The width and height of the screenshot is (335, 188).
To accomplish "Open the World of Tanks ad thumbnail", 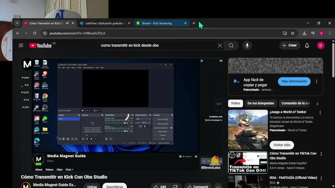I will [248, 130].
